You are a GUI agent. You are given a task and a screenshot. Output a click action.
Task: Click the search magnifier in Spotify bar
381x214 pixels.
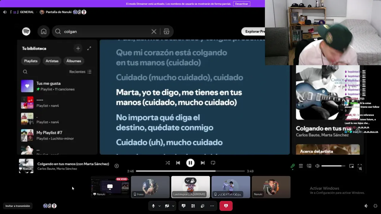pyautogui.click(x=58, y=32)
